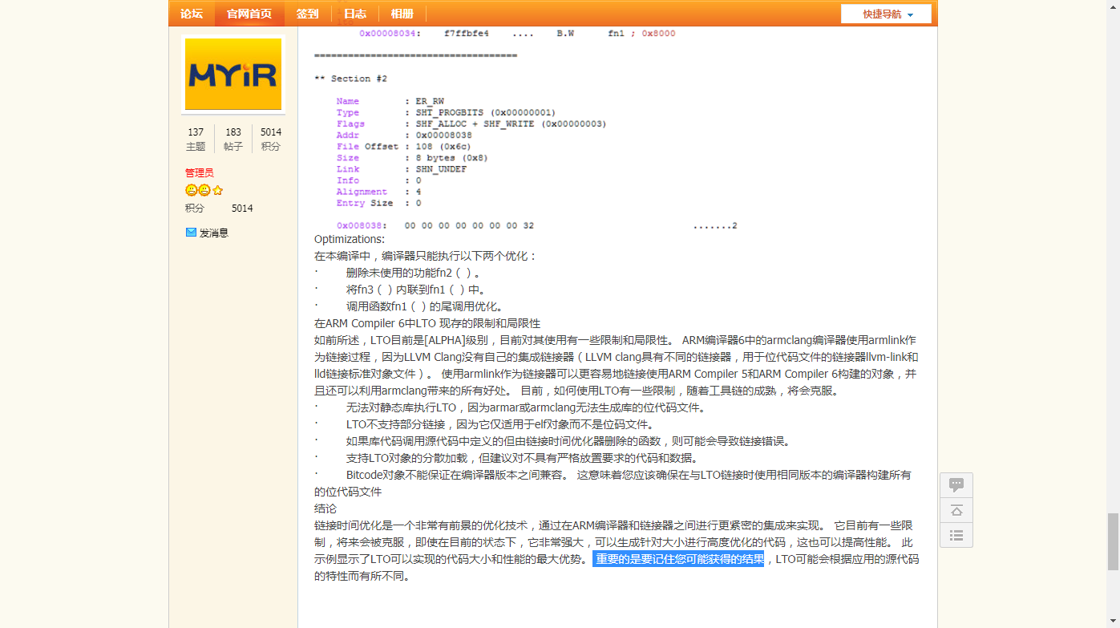Open the 137 主题 count link
The image size is (1120, 628).
point(196,139)
